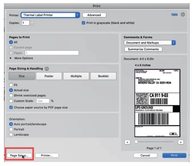
Task: Choose Portrait orientation
Action: pos(11,129)
